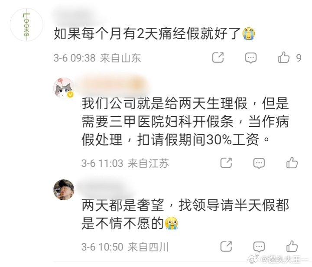Share the Shandong comment about menstrual leave
312x267 pixels.
tap(218, 58)
